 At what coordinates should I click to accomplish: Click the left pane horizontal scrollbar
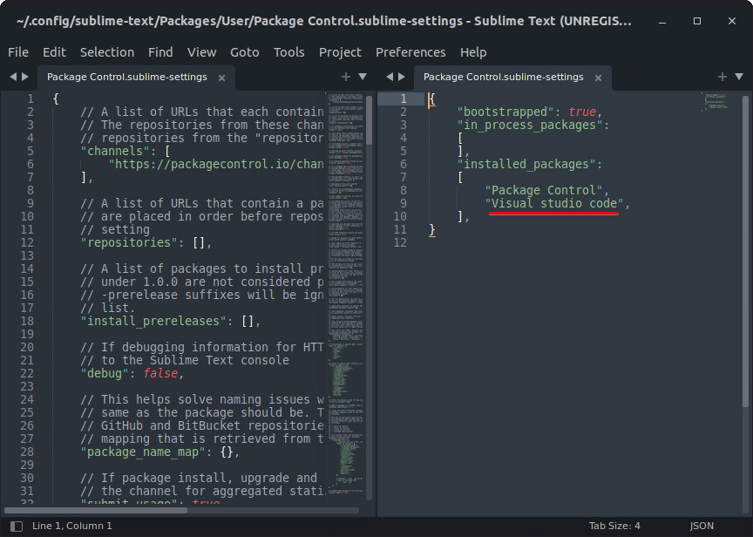(x=96, y=511)
